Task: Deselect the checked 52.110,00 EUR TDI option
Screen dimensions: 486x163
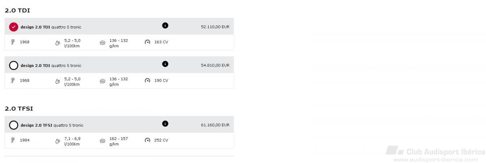Action: (x=13, y=27)
